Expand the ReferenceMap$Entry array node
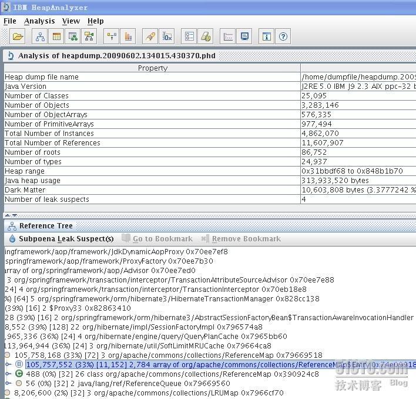 pyautogui.click(x=8, y=364)
